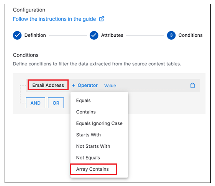Select Array Contains from operator list
The width and height of the screenshot is (215, 186).
click(92, 169)
